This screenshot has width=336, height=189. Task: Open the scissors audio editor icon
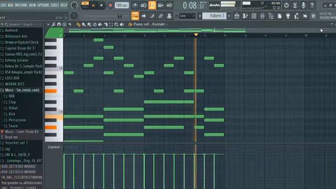[x=295, y=5]
